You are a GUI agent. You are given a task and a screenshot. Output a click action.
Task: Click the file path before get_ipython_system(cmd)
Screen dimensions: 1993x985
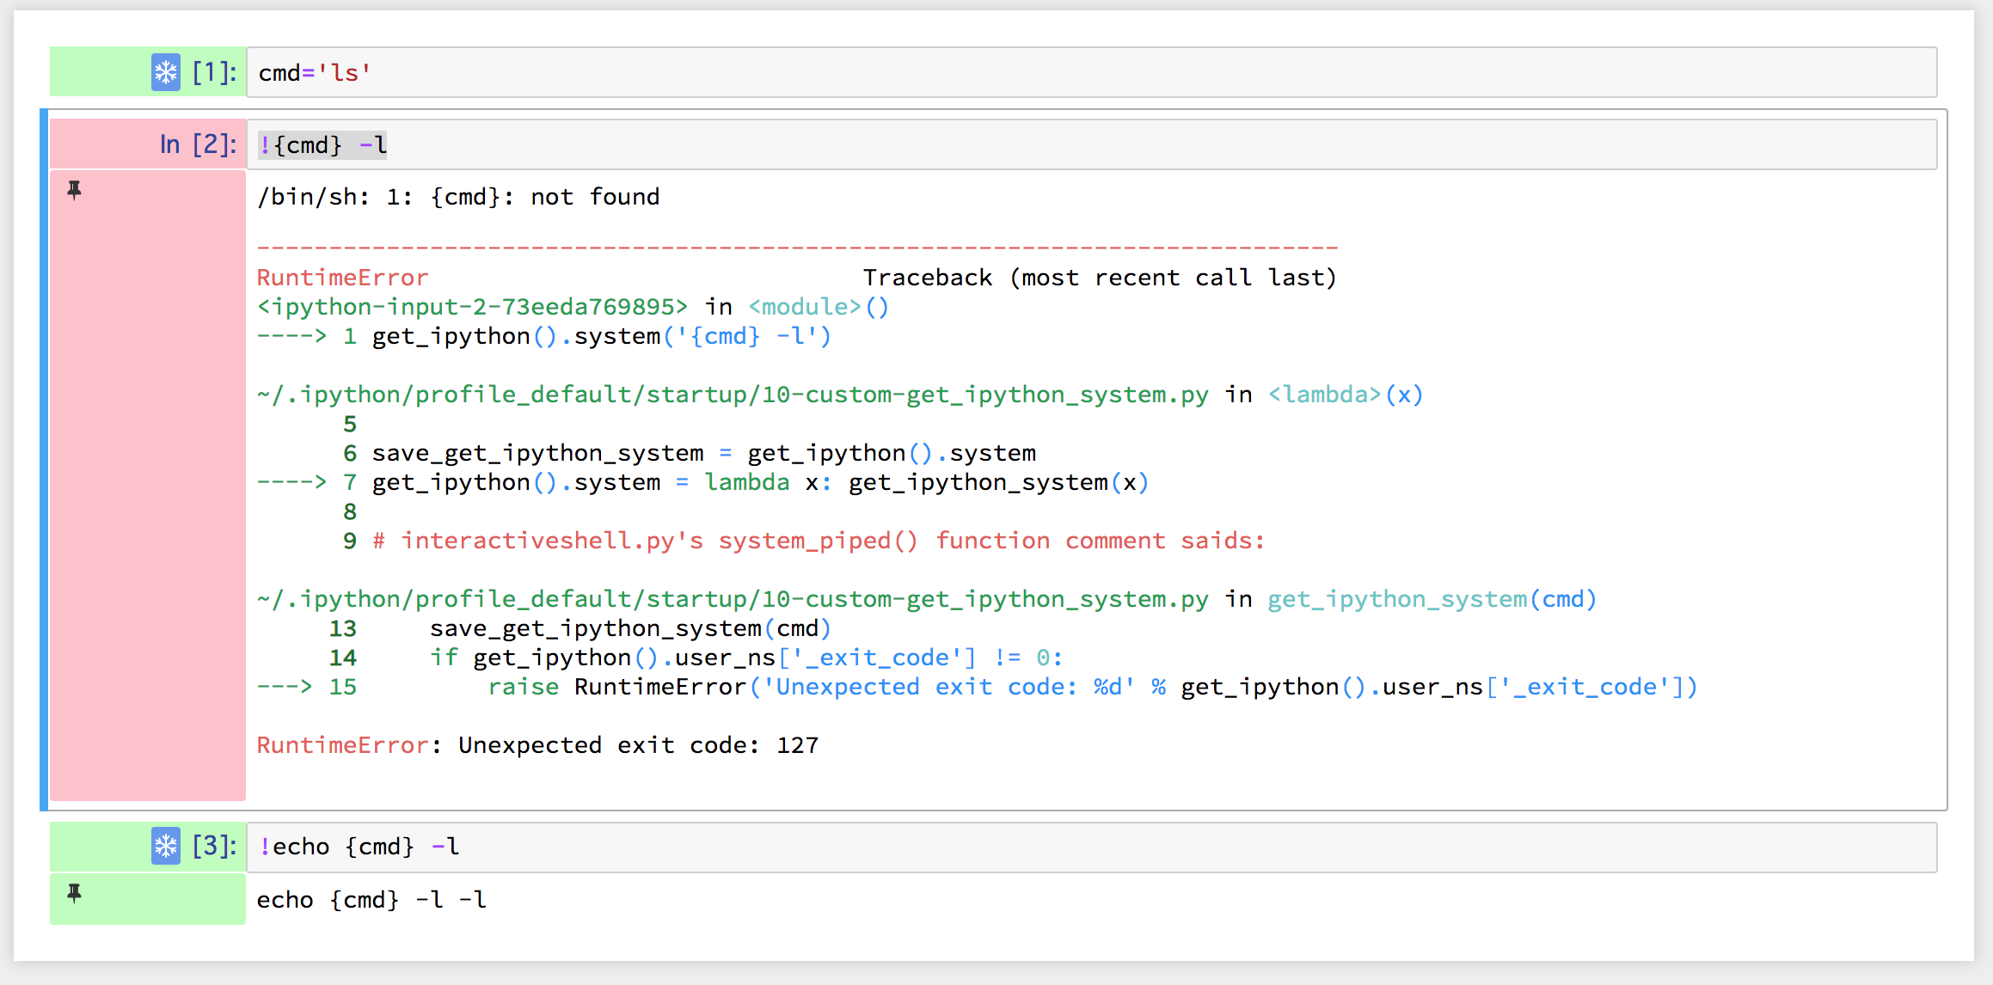733,599
